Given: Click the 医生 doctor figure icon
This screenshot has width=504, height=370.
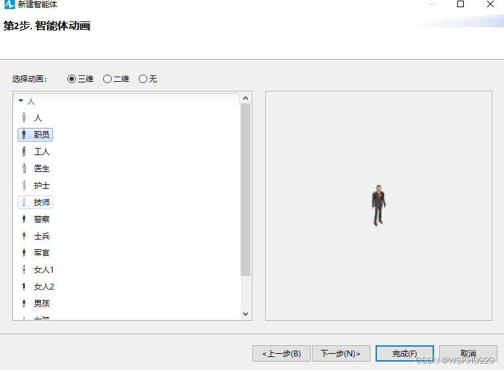Looking at the screenshot, I should [x=24, y=168].
